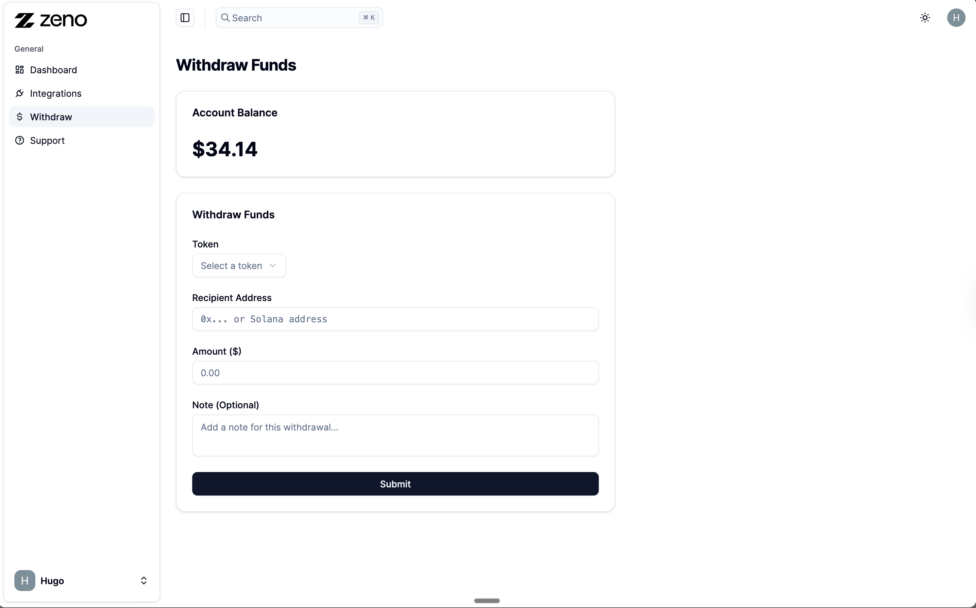Image resolution: width=976 pixels, height=608 pixels.
Task: Click the Recipient Address input field
Action: tap(395, 319)
